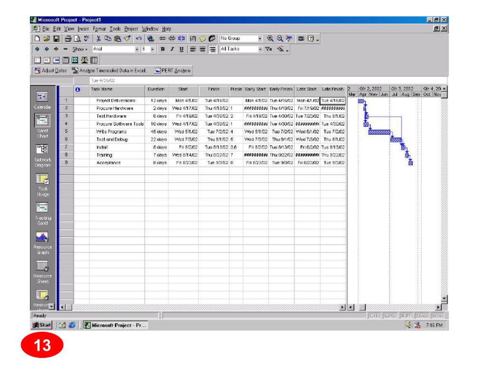Select the Format Painter brush icon

click(127, 38)
